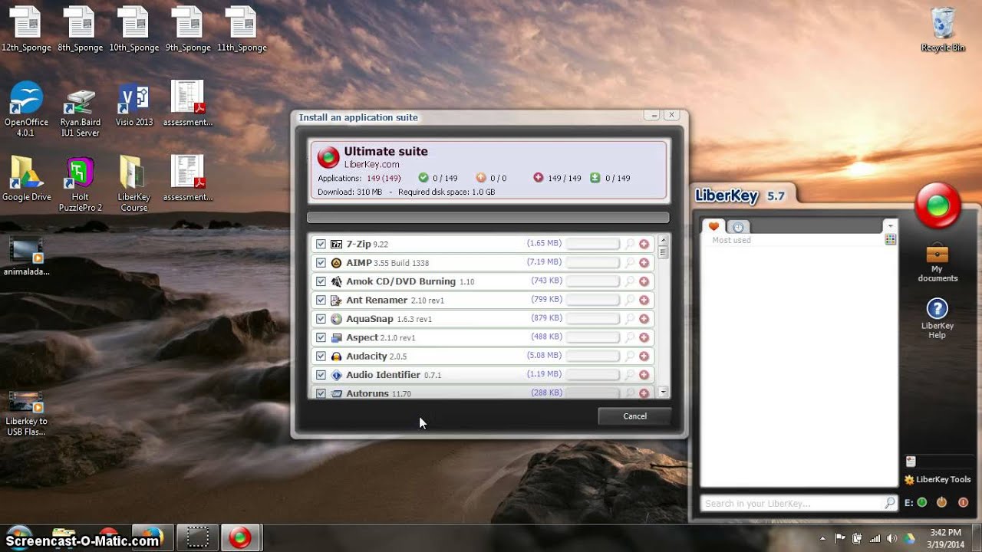Show hidden icons arrow in system tray
The width and height of the screenshot is (982, 552).
(822, 538)
